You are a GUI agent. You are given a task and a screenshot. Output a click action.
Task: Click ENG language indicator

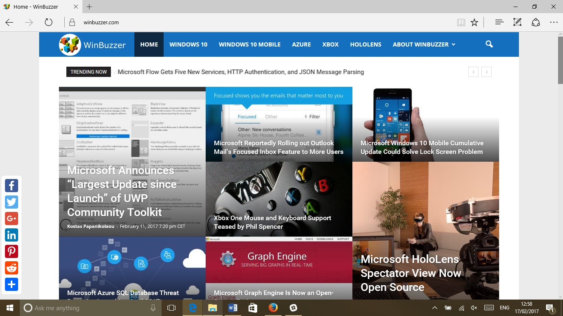[504, 308]
